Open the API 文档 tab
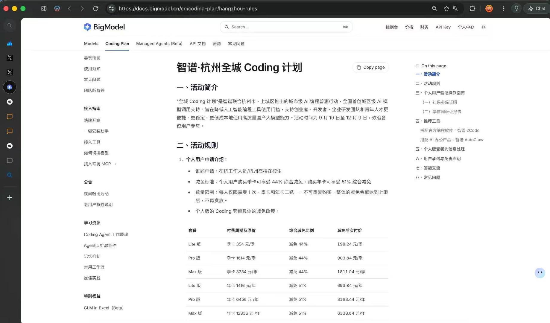The image size is (550, 323). tap(197, 44)
